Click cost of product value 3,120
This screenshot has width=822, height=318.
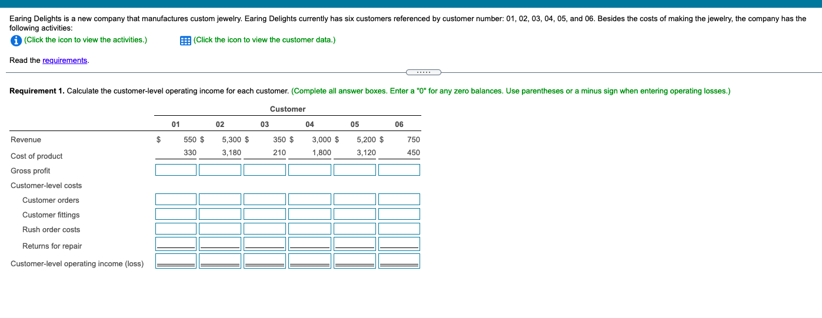[366, 153]
